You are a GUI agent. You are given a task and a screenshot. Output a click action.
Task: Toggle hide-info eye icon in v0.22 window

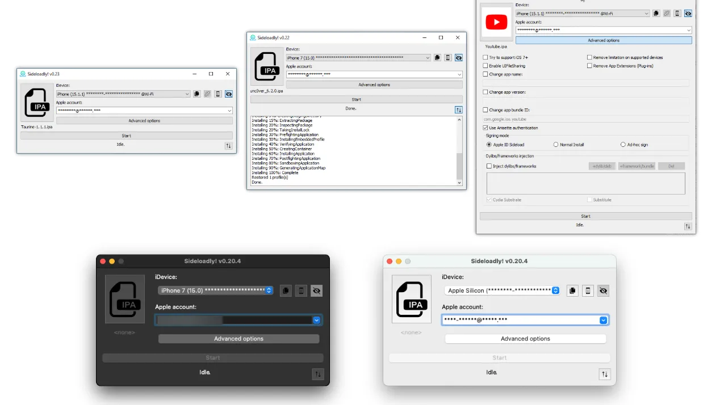[459, 57]
